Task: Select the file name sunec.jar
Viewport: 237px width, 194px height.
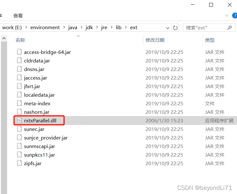Action: click(x=34, y=129)
